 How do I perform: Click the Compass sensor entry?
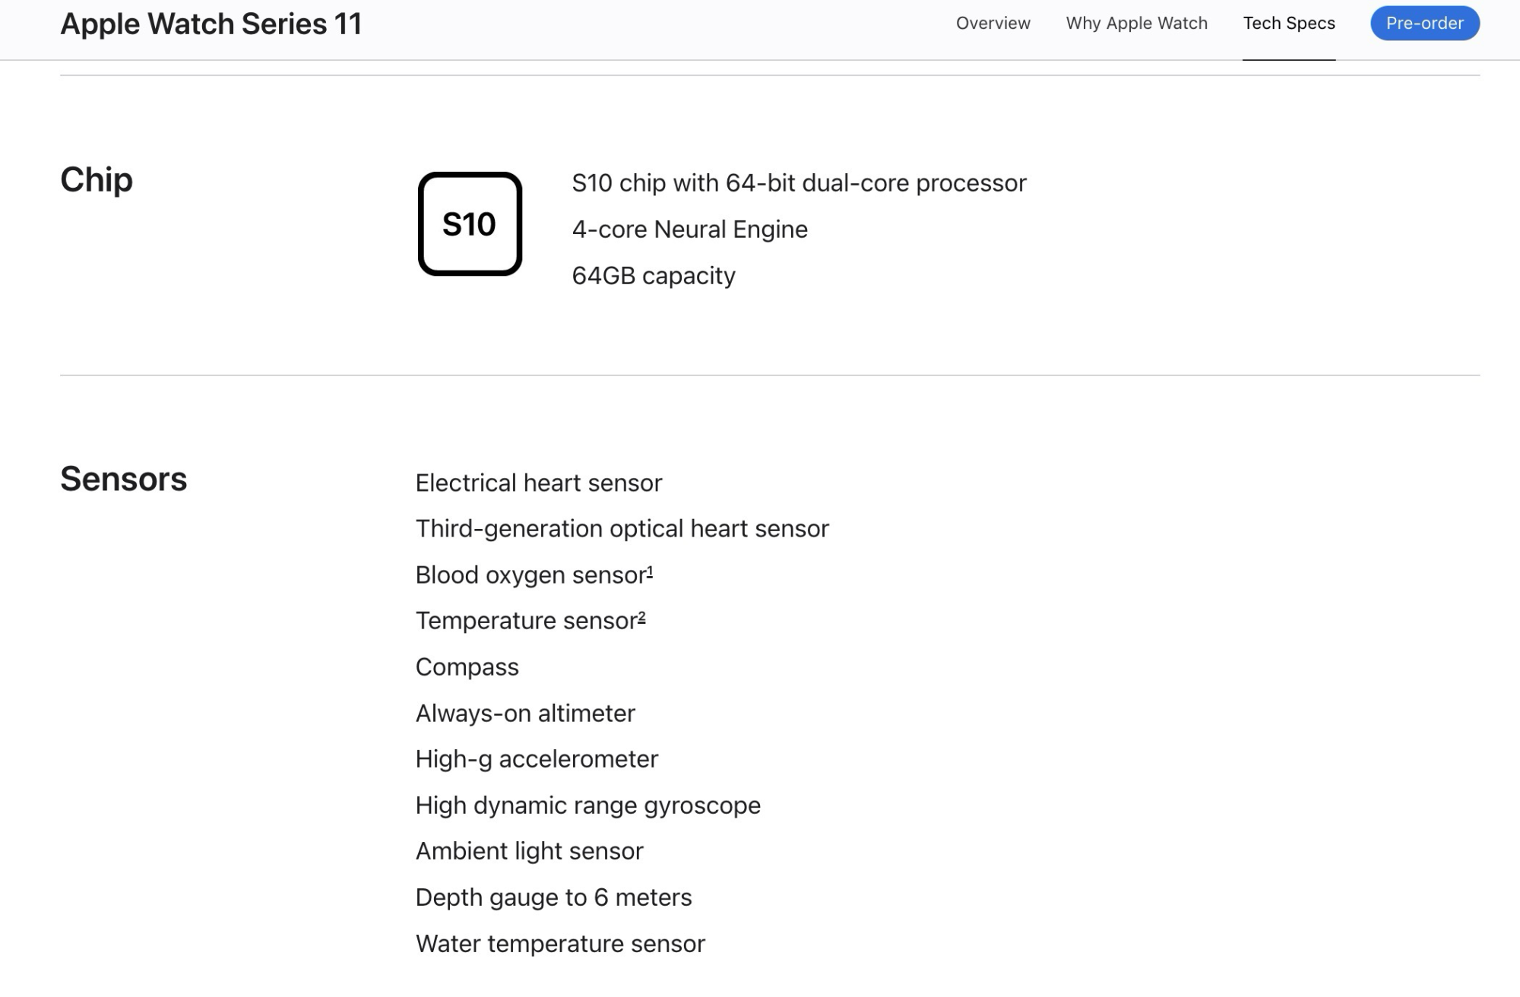point(467,667)
